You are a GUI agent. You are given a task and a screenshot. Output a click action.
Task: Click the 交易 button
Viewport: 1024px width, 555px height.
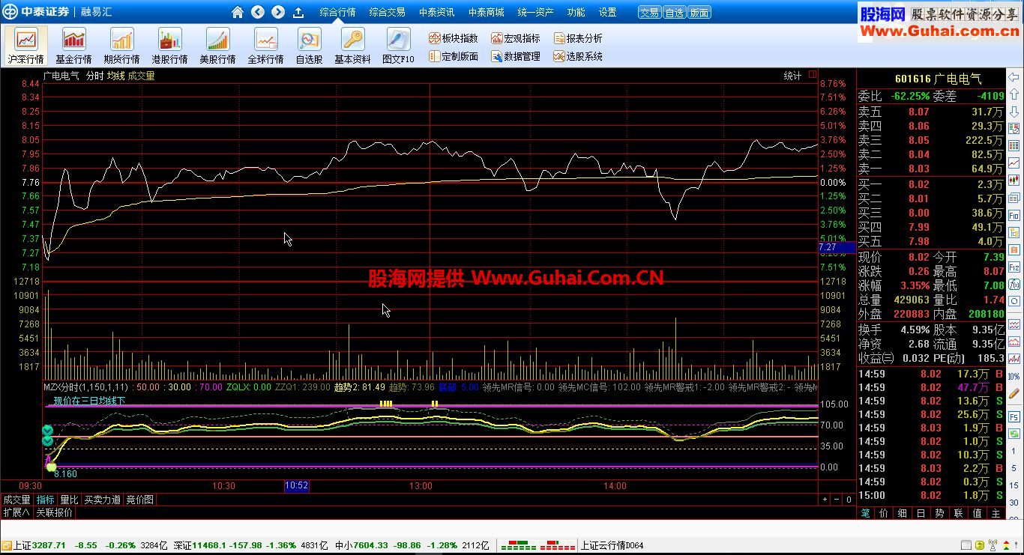(x=649, y=13)
